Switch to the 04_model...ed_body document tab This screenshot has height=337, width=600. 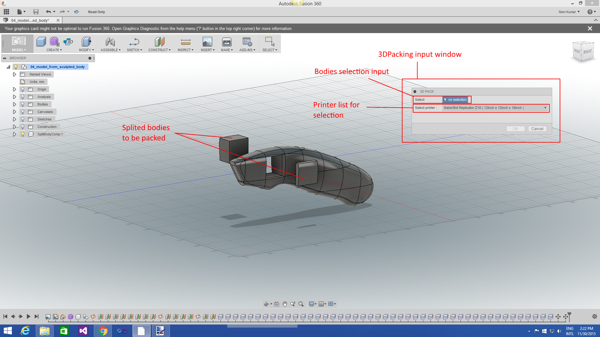point(30,20)
